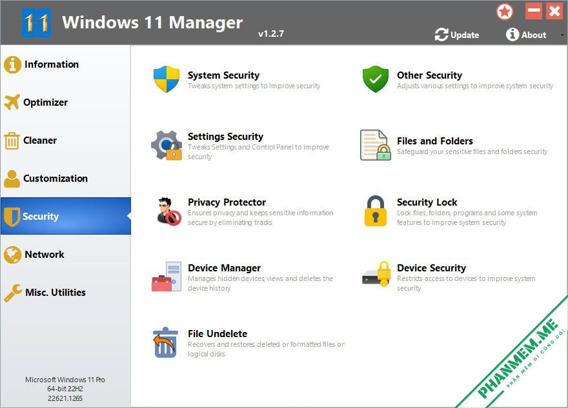
Task: Open Settings Security via gear-lock icon
Action: pyautogui.click(x=167, y=145)
